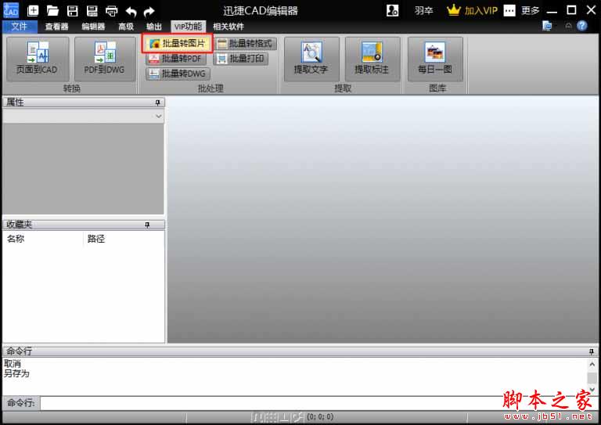Click the 取消 line in command log
601x425 pixels.
point(13,364)
